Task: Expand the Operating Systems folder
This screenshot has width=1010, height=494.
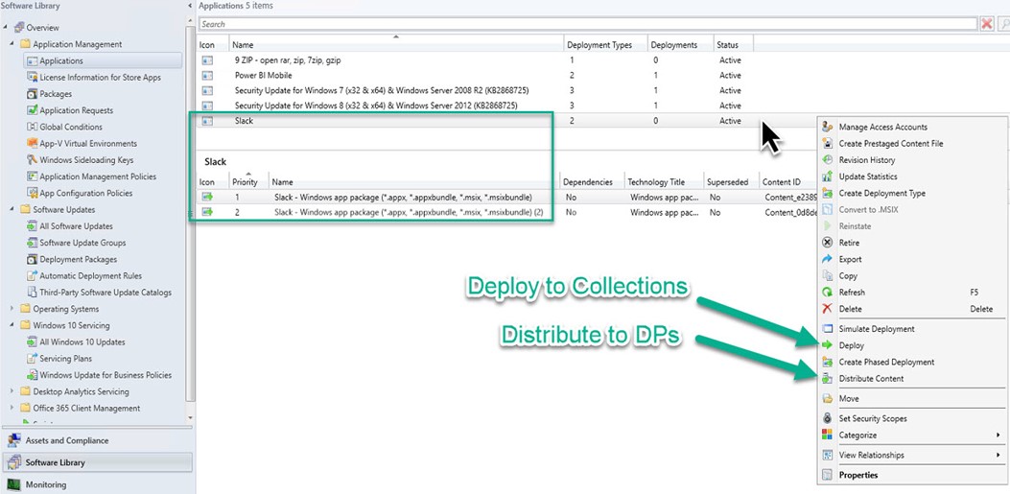Action: click(12, 309)
